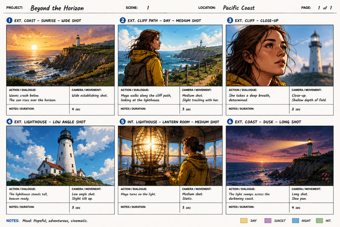
Task: Click the project title 'Beyond the Horizon'
Action: [57, 8]
